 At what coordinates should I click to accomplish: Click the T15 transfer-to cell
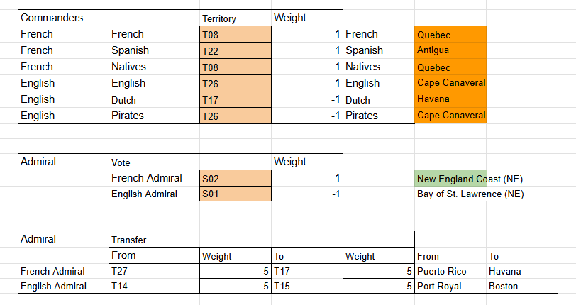[x=307, y=286]
